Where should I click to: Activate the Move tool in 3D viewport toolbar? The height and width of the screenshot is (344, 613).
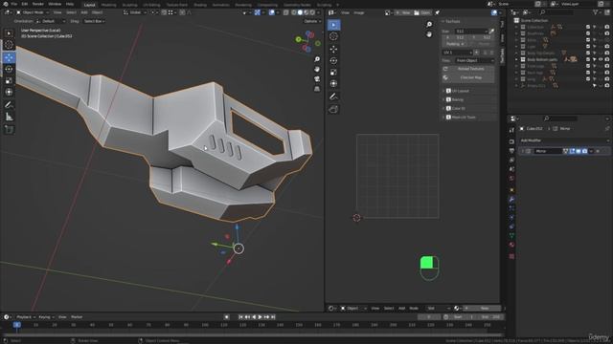tap(9, 57)
